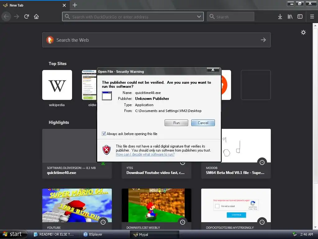
Task: Open new tab page settings gear
Action: pos(303,32)
